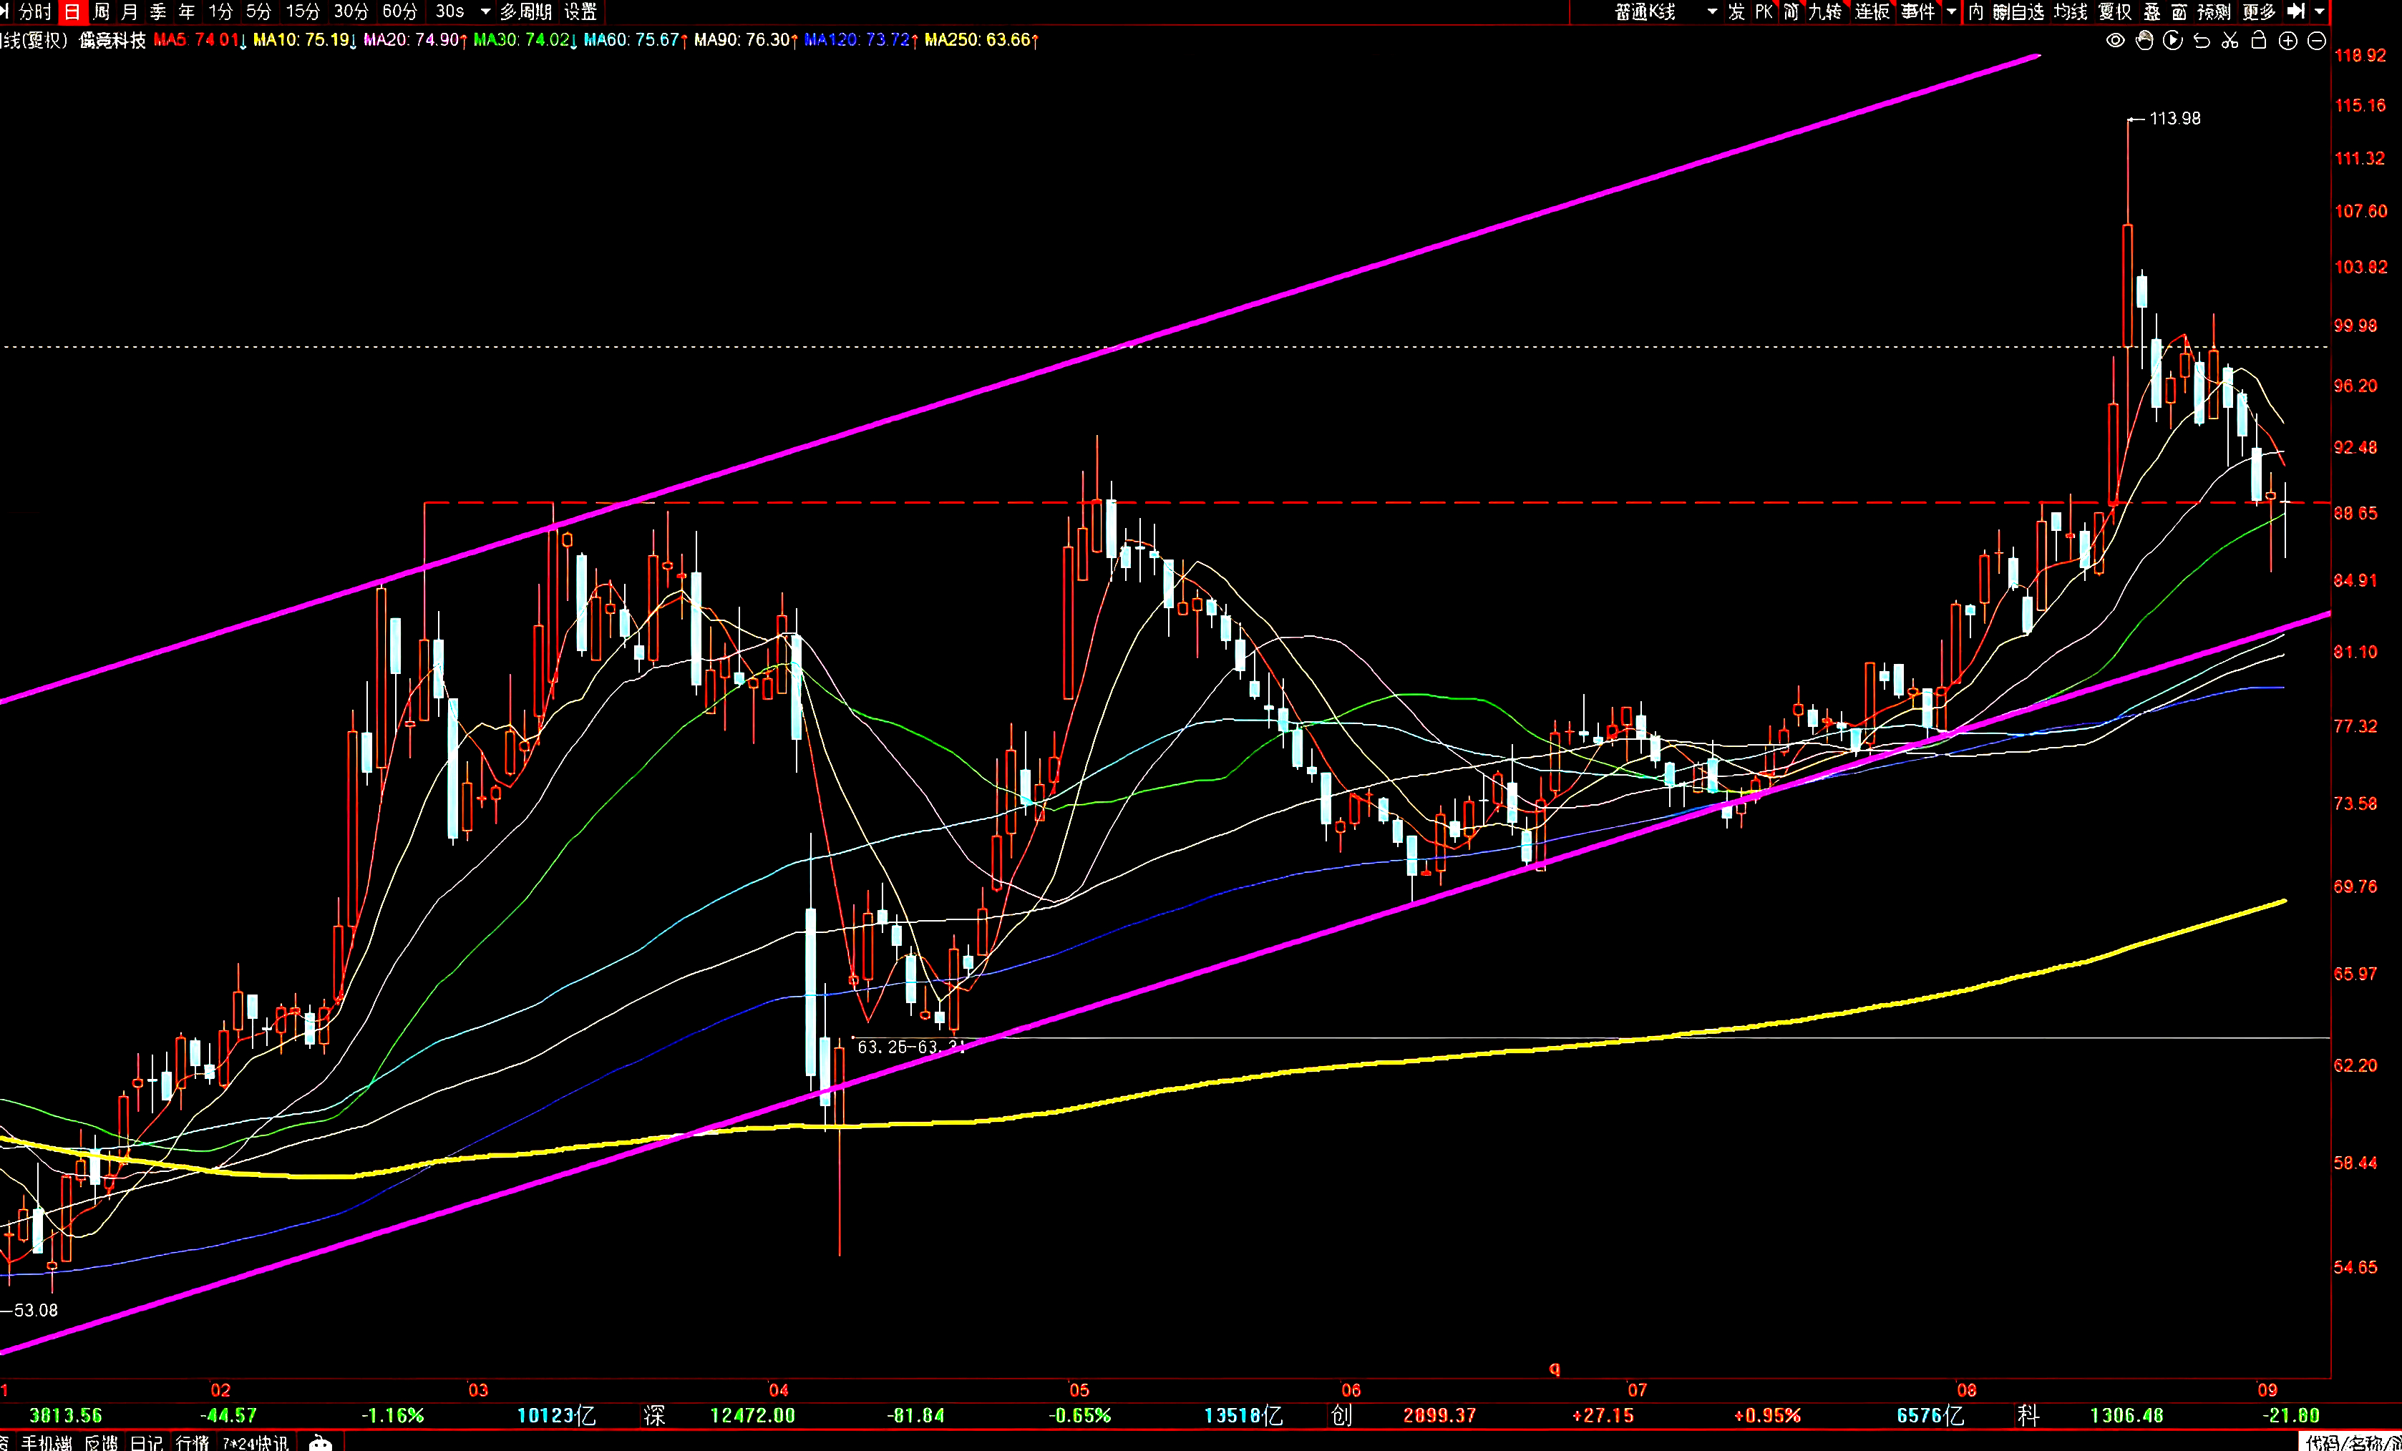Select the scissors cut tool icon
This screenshot has height=1451, width=2402.
[2230, 41]
